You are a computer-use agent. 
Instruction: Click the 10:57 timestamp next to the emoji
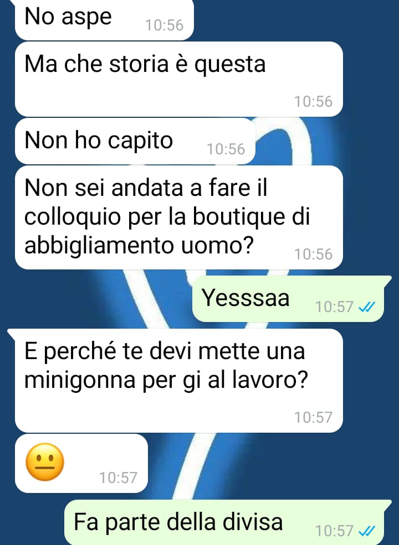[x=119, y=477]
